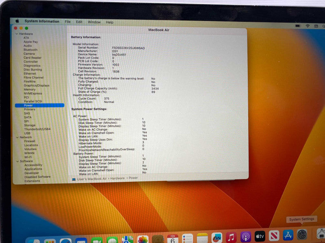Image resolution: width=325 pixels, height=243 pixels.
Task: Click User's MacBook Air in path bar
Action: pos(92,179)
